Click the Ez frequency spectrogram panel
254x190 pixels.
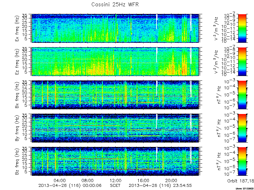pyautogui.click(x=115, y=61)
